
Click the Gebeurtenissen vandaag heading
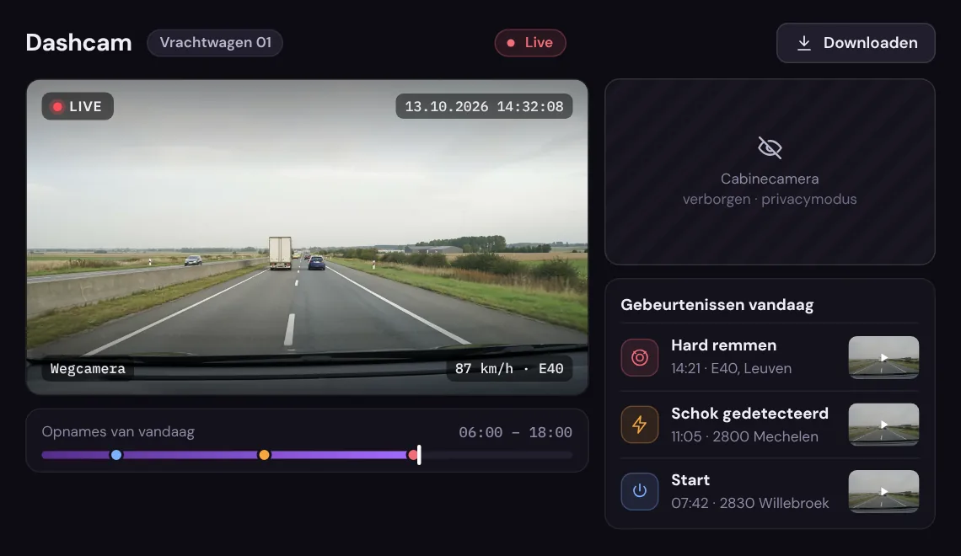pos(717,305)
